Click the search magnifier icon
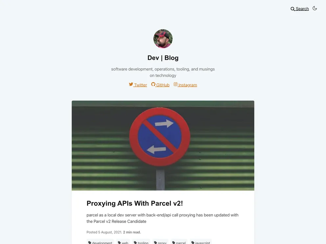The height and width of the screenshot is (244, 326). click(292, 9)
